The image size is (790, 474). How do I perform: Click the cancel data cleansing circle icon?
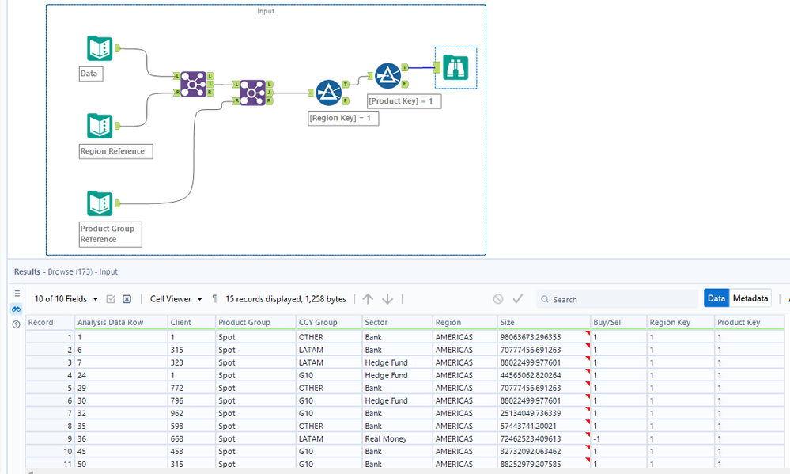pyautogui.click(x=497, y=299)
